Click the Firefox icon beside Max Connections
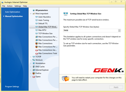This screenshot has height=92, width=126. point(37,43)
